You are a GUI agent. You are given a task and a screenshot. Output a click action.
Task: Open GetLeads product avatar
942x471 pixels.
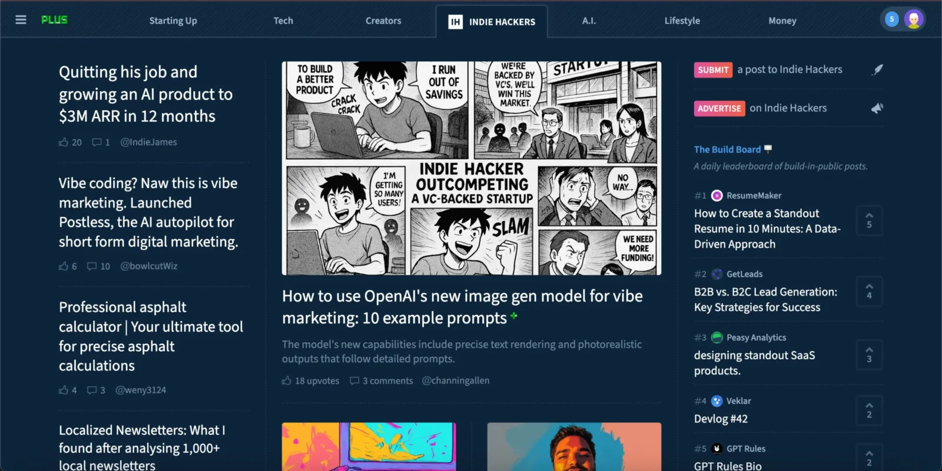click(717, 274)
